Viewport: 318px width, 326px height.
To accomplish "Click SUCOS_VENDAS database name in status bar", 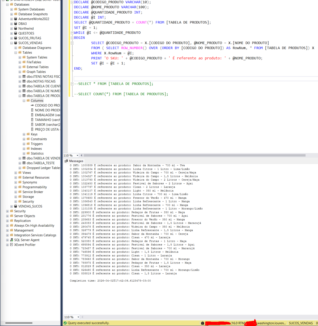I will [x=301, y=323].
